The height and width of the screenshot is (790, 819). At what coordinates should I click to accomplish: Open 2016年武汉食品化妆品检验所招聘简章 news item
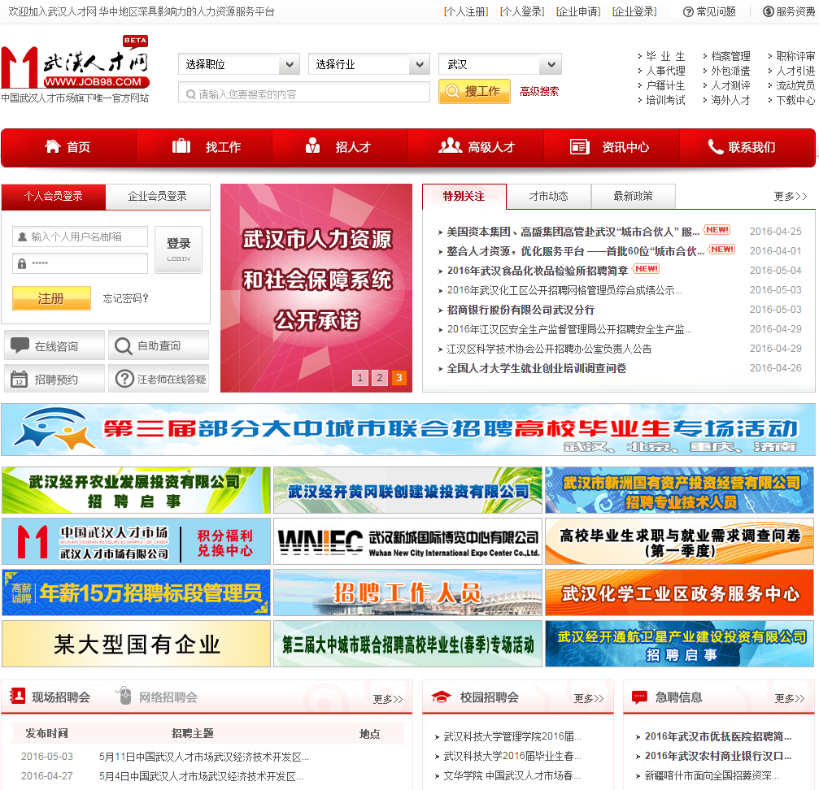point(538,271)
